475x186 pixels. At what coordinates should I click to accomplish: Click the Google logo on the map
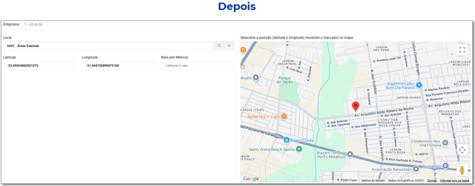[x=251, y=179]
